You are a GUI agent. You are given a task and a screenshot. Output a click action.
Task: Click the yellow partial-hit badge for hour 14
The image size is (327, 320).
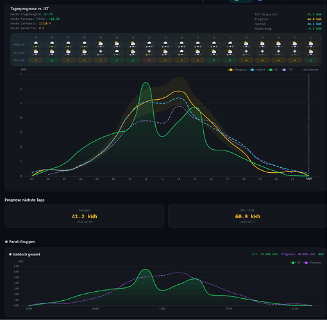(x=181, y=60)
